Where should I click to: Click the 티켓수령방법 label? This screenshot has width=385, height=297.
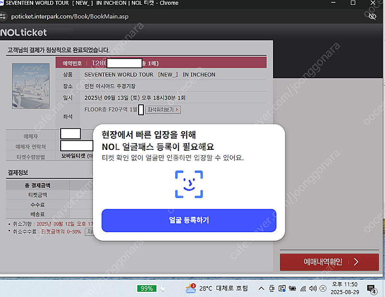[31, 157]
